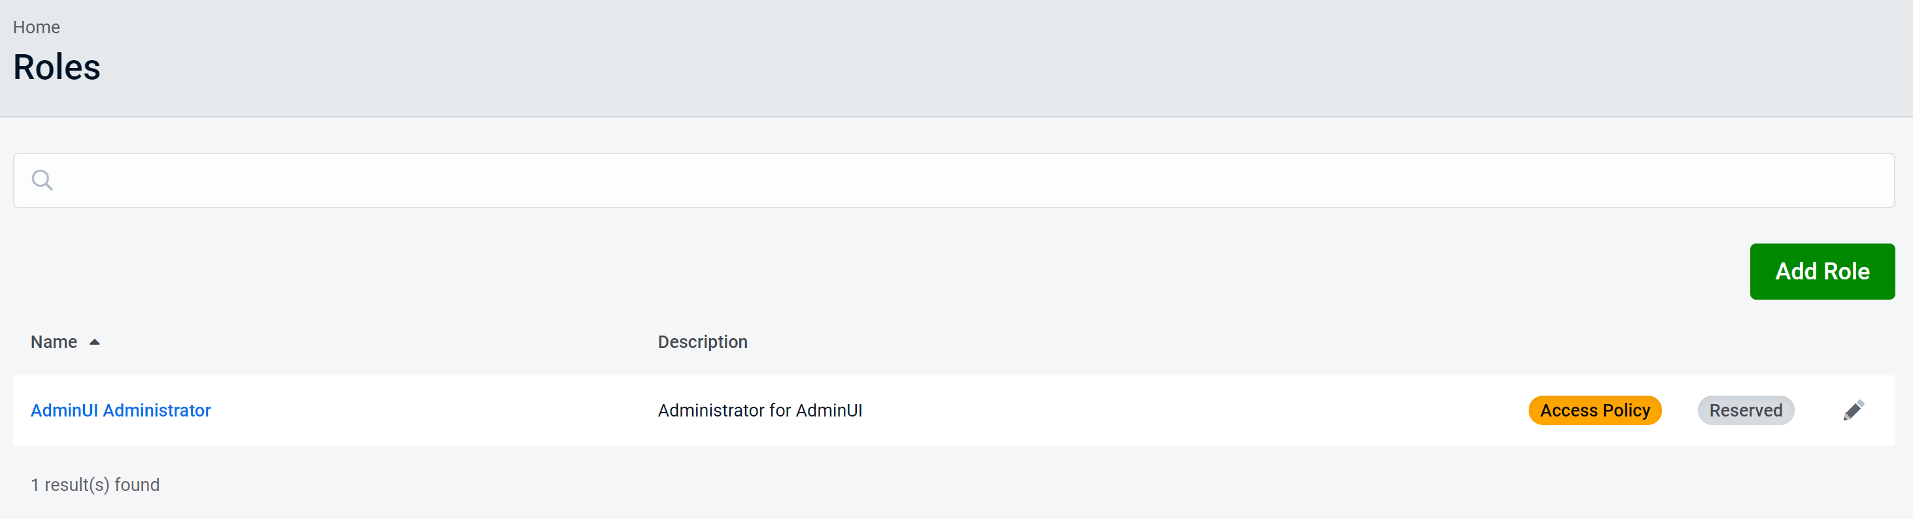Open the Home breadcrumb
The width and height of the screenshot is (1913, 519).
pyautogui.click(x=37, y=27)
